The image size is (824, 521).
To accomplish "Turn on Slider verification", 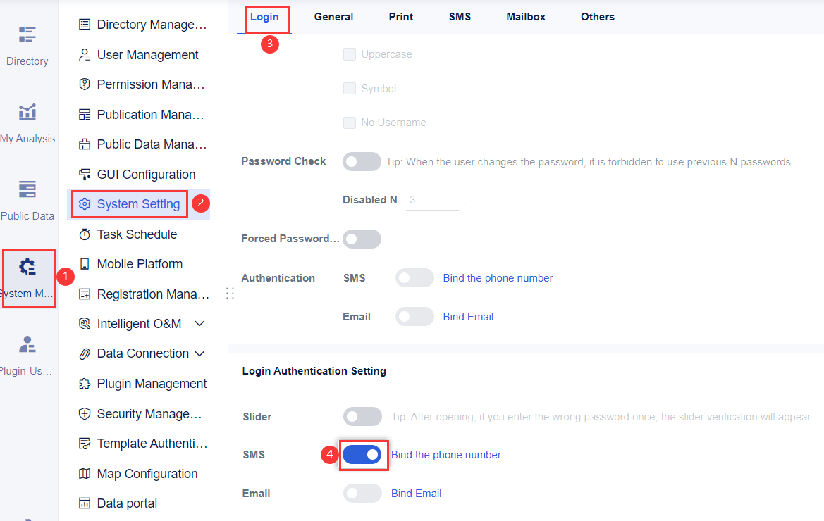I will 362,416.
